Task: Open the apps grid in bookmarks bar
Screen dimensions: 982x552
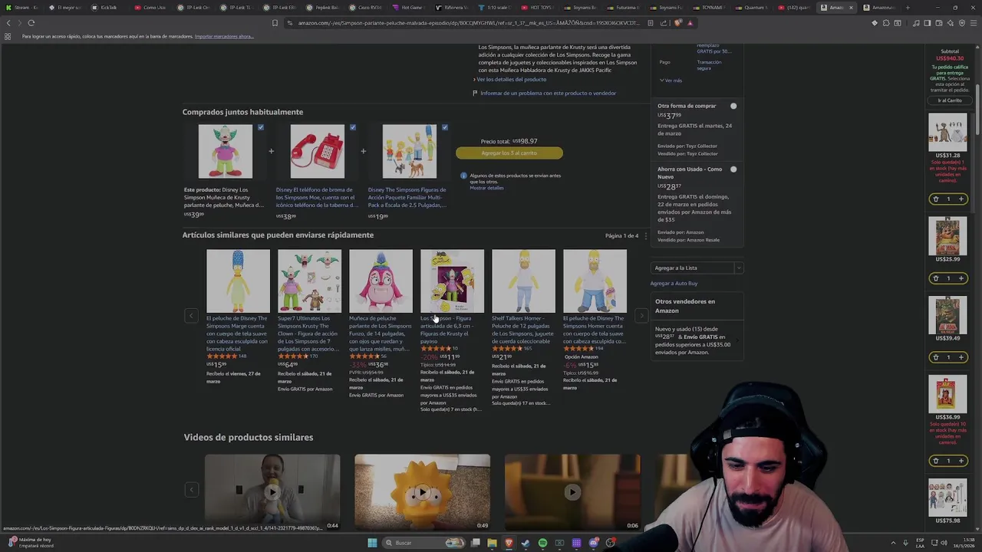Action: [8, 36]
